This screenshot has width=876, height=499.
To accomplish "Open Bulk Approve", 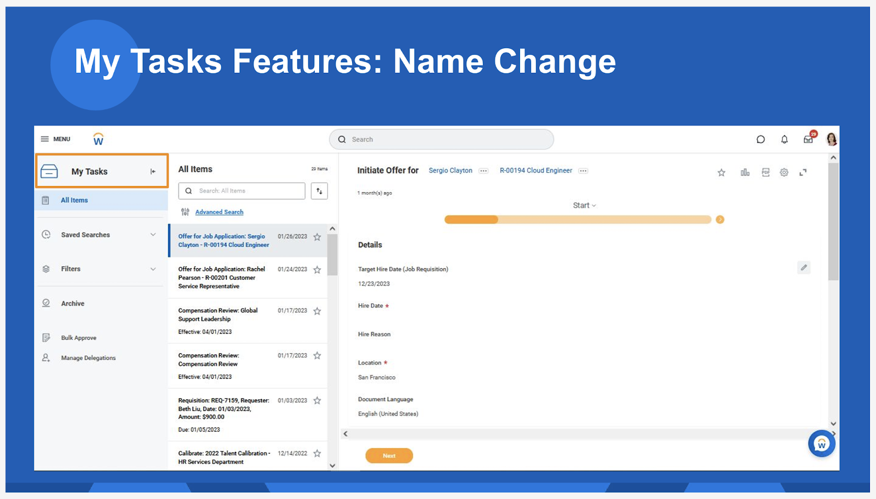I will 78,338.
